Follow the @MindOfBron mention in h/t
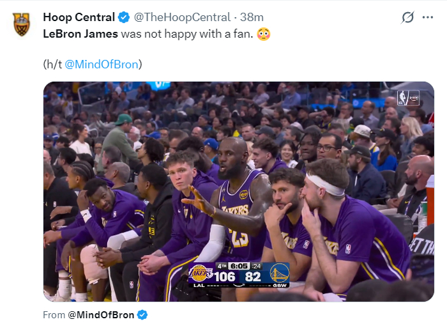Image resolution: width=447 pixels, height=324 pixels. [103, 64]
